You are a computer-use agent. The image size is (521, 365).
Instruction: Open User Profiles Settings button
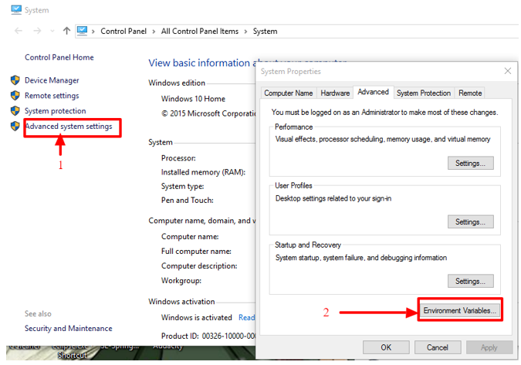[471, 221]
